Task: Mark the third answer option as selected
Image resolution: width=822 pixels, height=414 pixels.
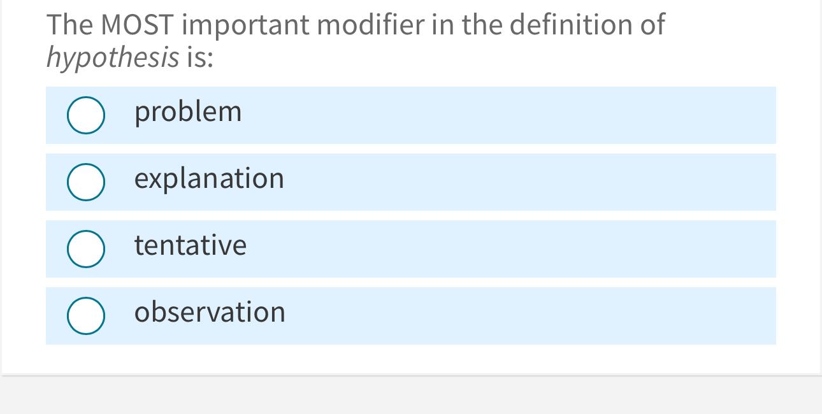Action: [86, 249]
